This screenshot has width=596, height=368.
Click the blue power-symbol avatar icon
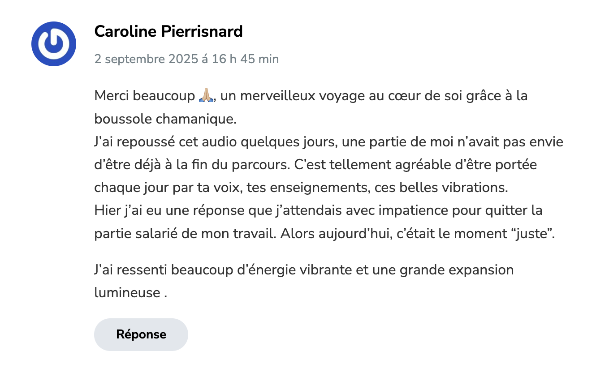click(x=54, y=43)
